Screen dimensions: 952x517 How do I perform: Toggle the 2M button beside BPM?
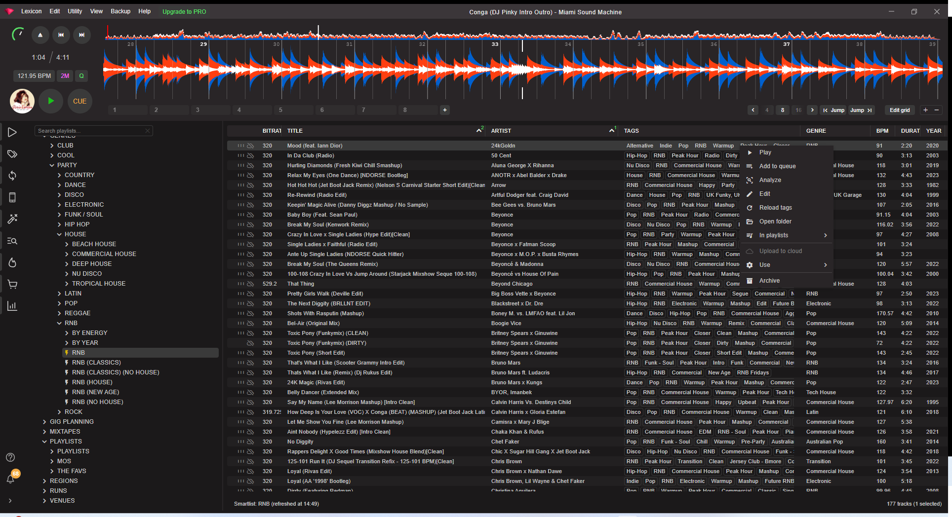pos(65,76)
